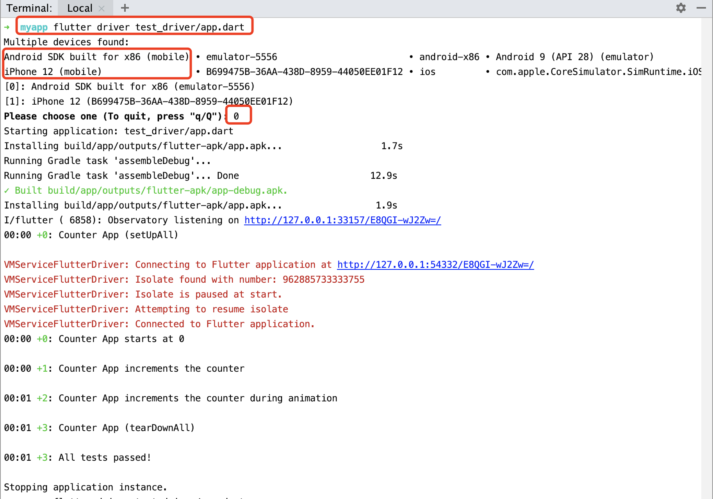Click the app-debug.apk build output path
Viewport: 713px width, 499px height.
167,190
